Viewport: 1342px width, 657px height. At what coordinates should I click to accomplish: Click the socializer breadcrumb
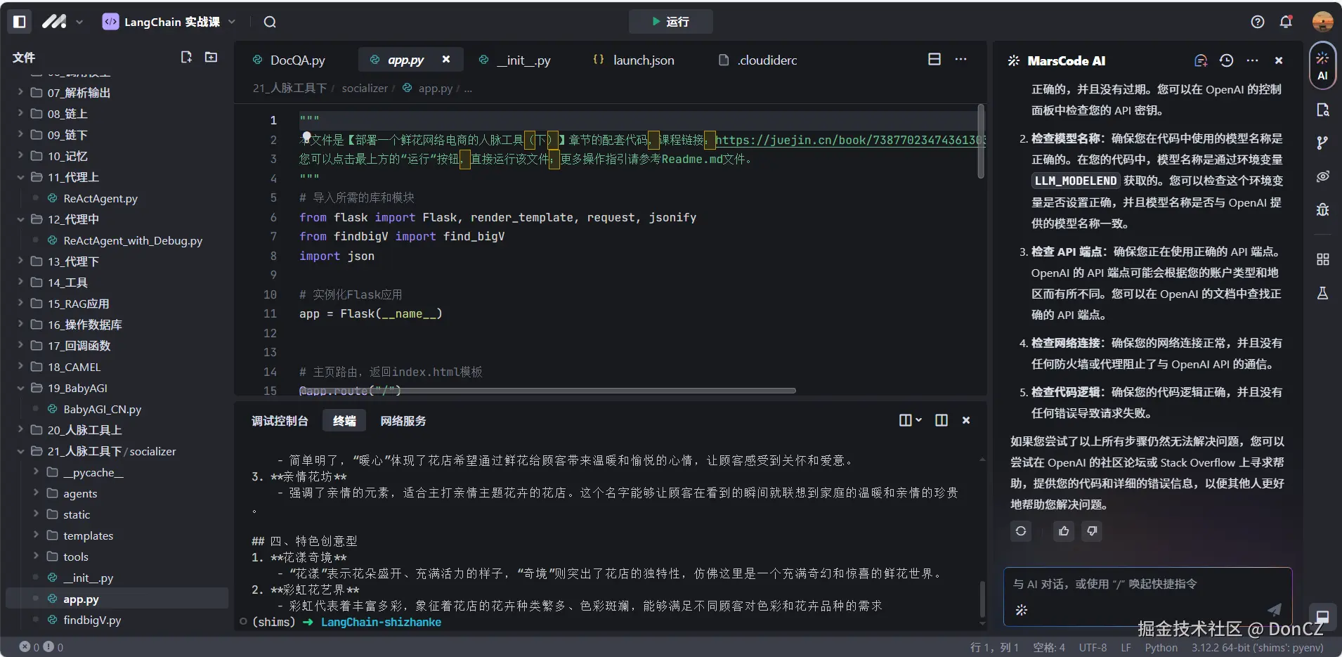click(365, 89)
